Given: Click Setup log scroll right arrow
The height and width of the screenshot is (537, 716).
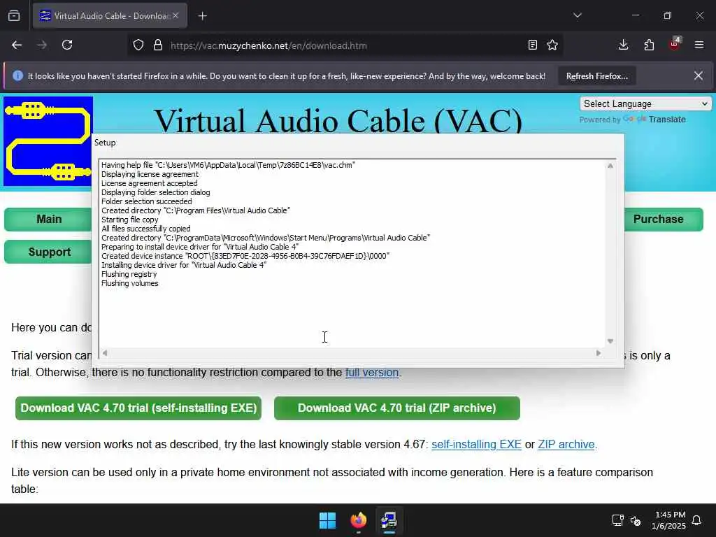Looking at the screenshot, I should coord(599,353).
